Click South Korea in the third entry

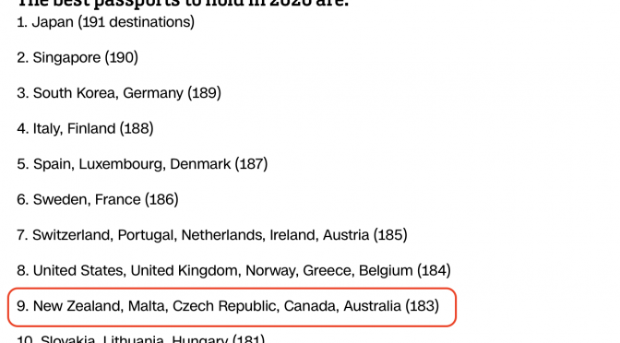pos(74,93)
